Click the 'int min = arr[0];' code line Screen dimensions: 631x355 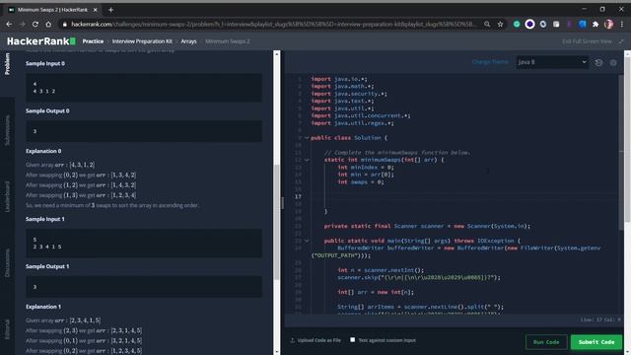coord(366,175)
